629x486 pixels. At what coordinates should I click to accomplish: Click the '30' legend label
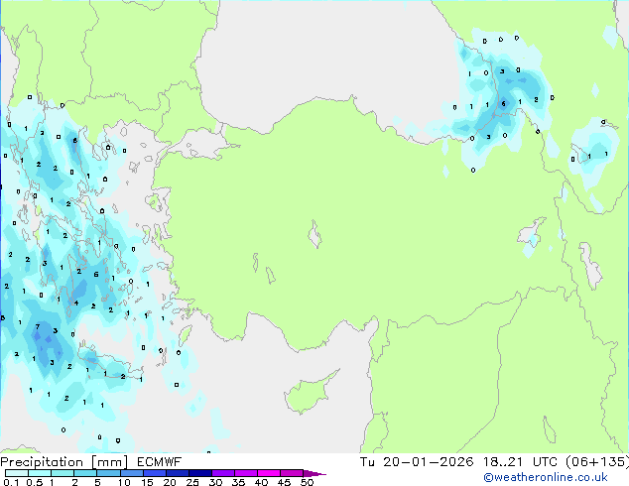pyautogui.click(x=215, y=482)
